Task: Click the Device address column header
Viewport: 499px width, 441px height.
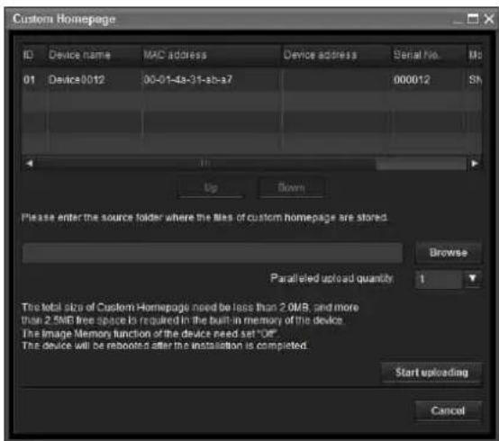Action: [336, 55]
